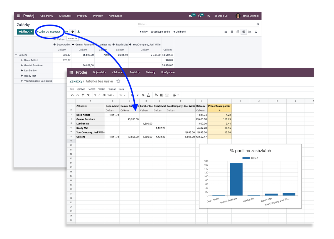The height and width of the screenshot is (239, 334).
Task: Click the magnifier icon in the Hledat search bar
Action: pyautogui.click(x=258, y=24)
